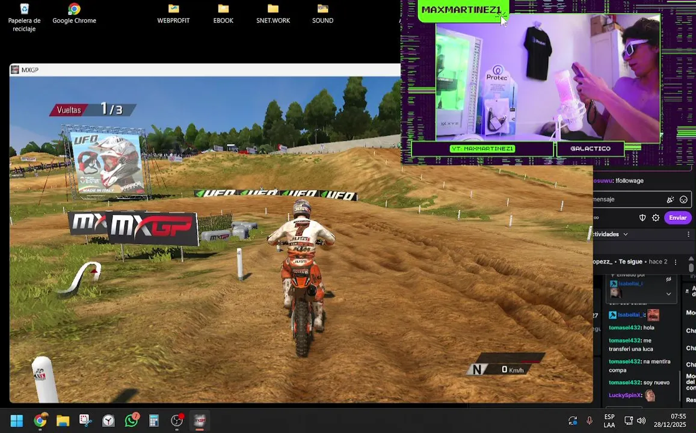This screenshot has height=433, width=696.
Task: Open the emoji picker in chat input
Action: click(683, 200)
